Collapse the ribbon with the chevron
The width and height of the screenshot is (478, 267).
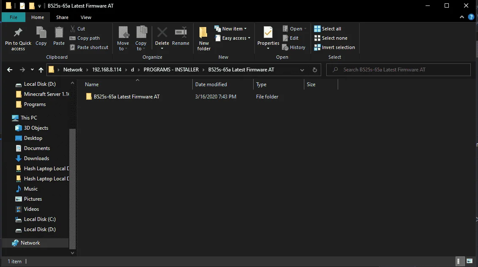tap(462, 17)
